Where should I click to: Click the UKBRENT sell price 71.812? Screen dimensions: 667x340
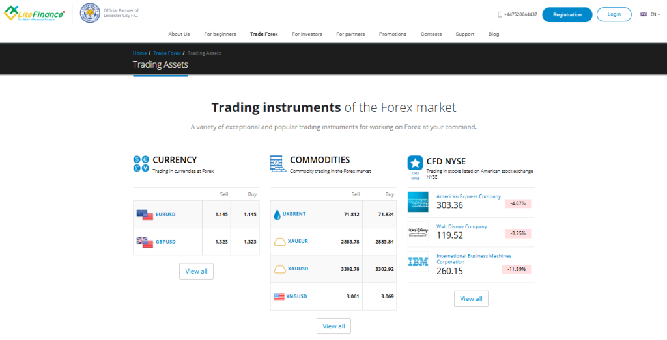pyautogui.click(x=351, y=215)
